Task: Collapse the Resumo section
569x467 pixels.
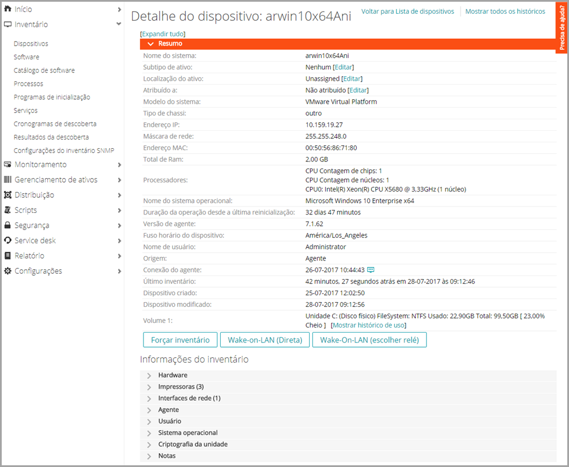Action: (x=150, y=44)
